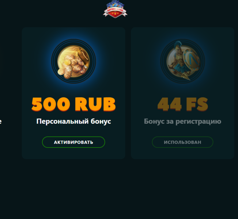This screenshot has width=238, height=219.
Task: Click the gold coins bag icon
Action: tap(73, 62)
